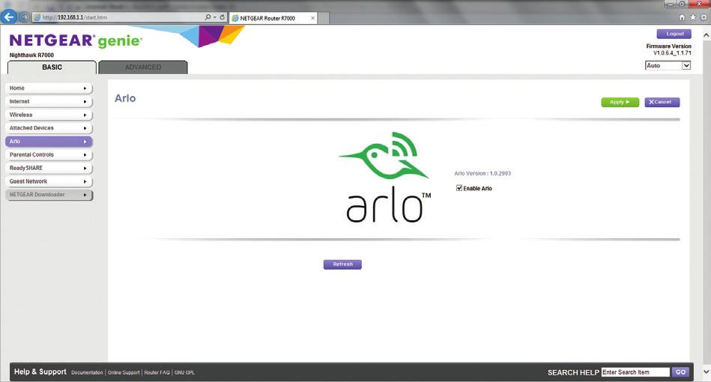Switch to the BASIC tab
Image resolution: width=711 pixels, height=382 pixels.
(52, 67)
